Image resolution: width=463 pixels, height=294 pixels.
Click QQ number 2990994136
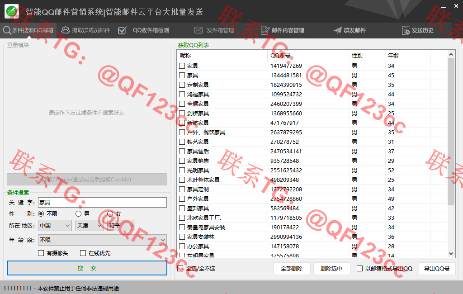(286, 237)
